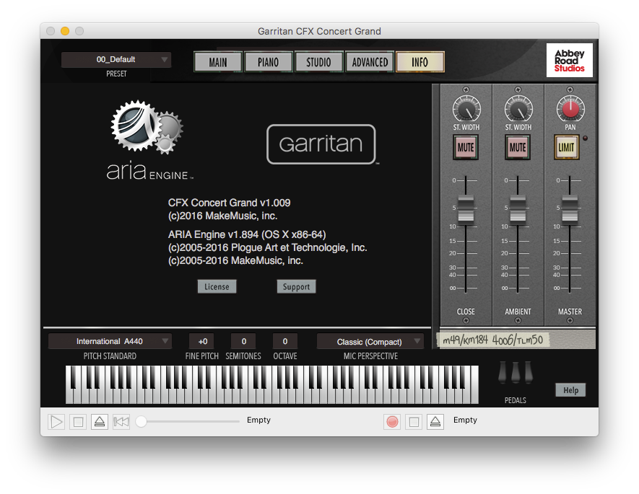Click the "Plogue Art et Technologie, Inc." copyright line
Screen dimensions: 639x494
click(x=268, y=247)
